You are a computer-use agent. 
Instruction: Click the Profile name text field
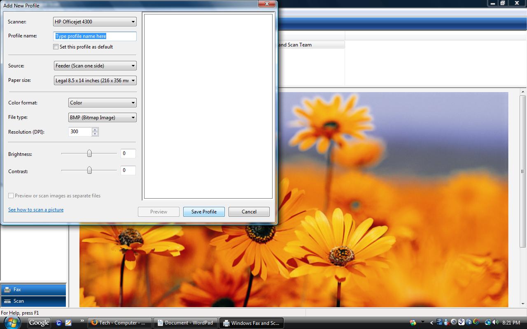pos(95,36)
